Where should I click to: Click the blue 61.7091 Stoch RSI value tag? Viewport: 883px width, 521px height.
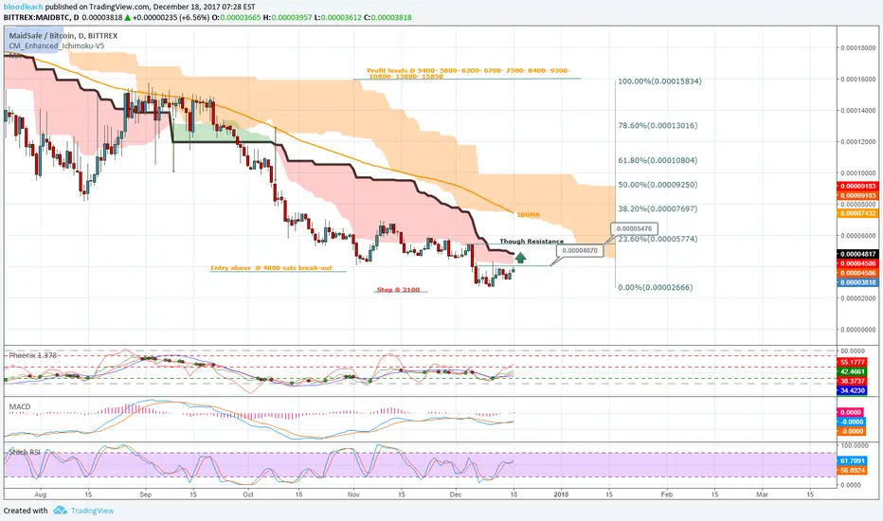coord(852,460)
